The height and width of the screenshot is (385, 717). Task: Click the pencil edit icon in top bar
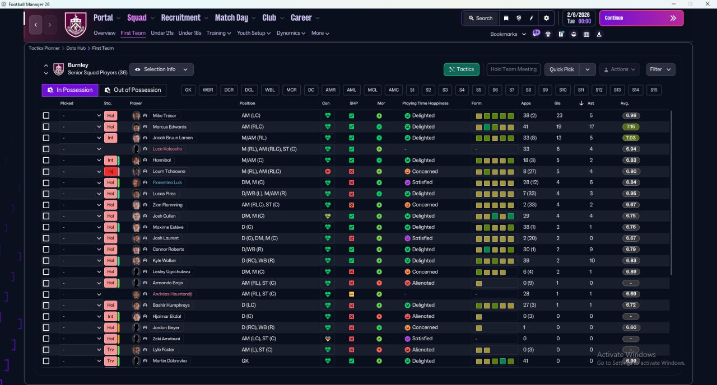click(531, 18)
